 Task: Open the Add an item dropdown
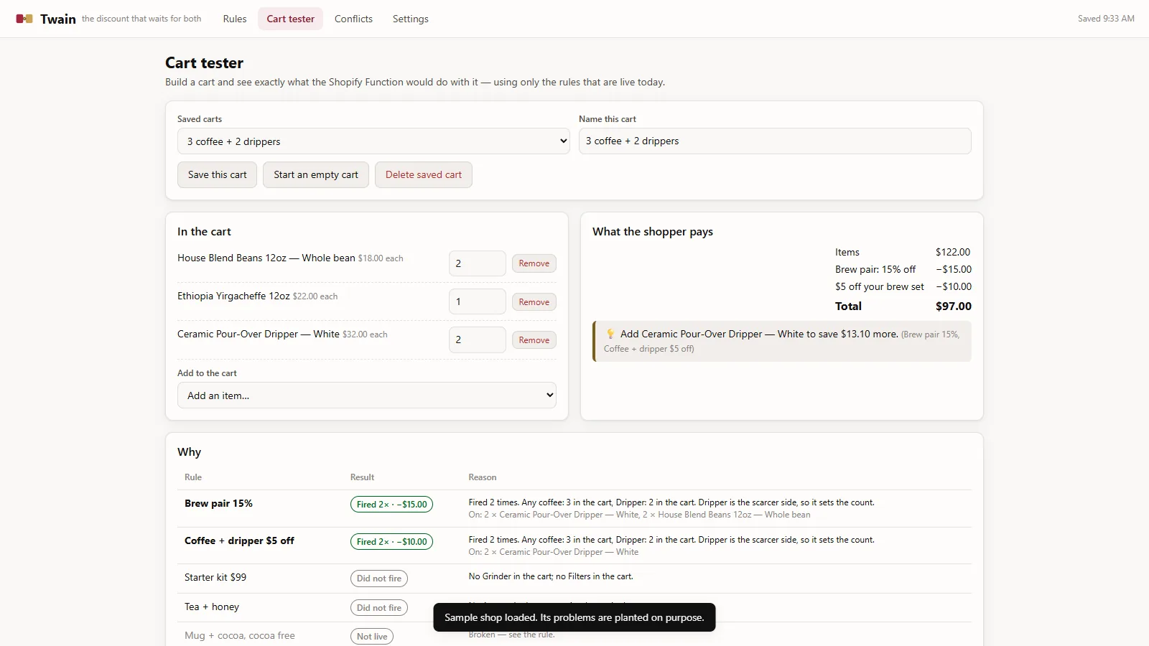367,395
